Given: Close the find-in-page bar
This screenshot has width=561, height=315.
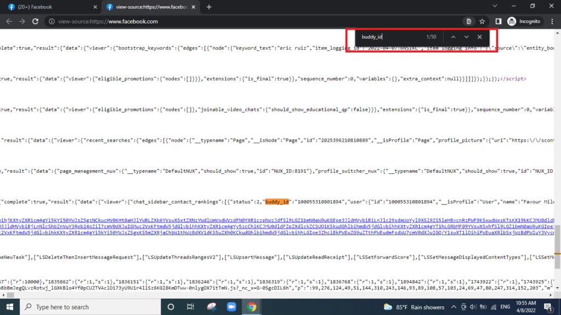Looking at the screenshot, I should tap(479, 37).
